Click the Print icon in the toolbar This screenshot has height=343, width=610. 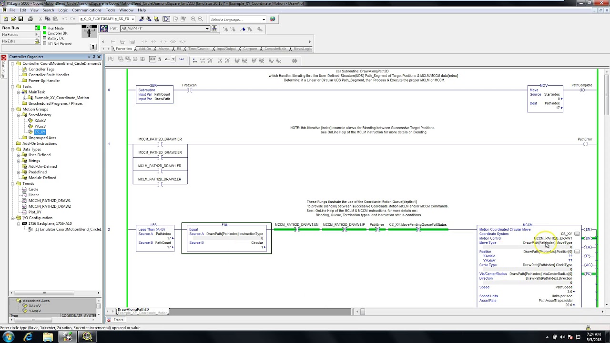pyautogui.click(x=30, y=19)
